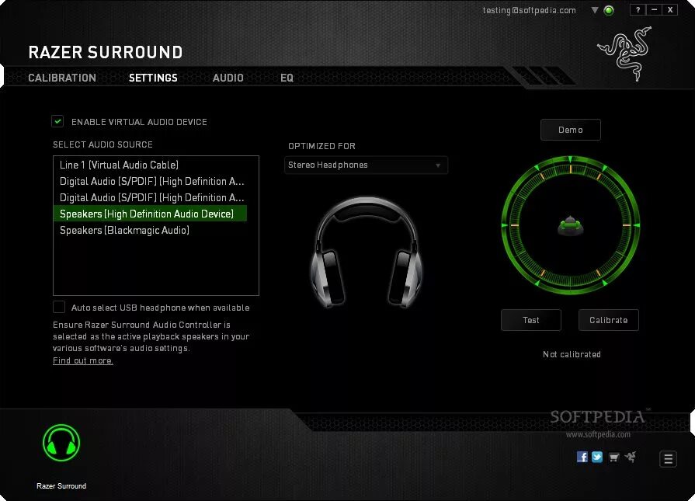The image size is (695, 501).
Task: Open the Optimized For dropdown
Action: pyautogui.click(x=366, y=165)
